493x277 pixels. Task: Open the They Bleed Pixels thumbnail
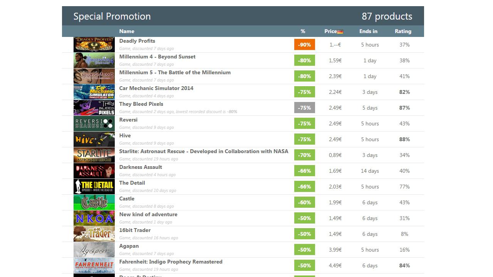pyautogui.click(x=94, y=108)
